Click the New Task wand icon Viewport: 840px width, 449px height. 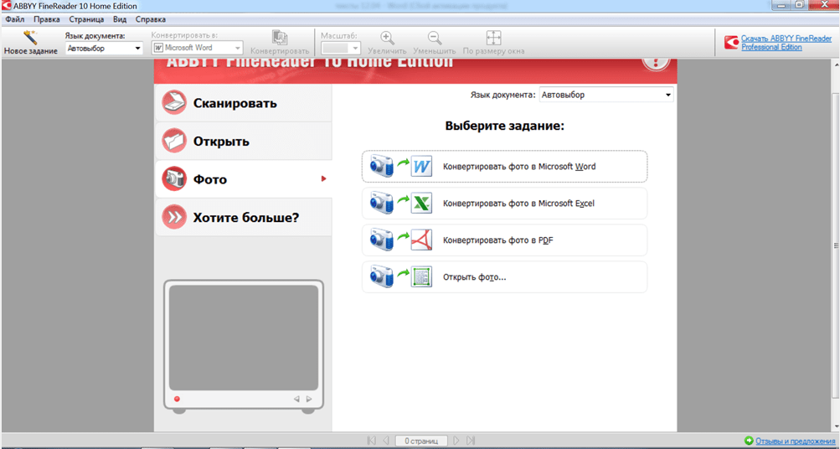click(x=31, y=39)
